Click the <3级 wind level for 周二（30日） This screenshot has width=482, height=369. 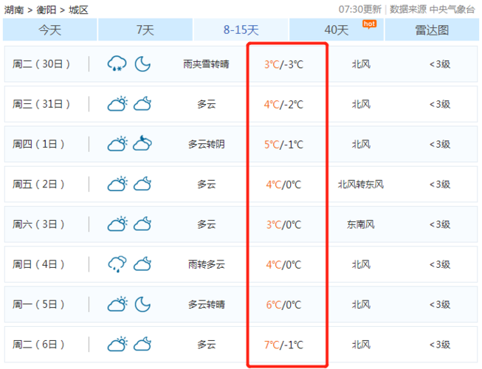440,64
